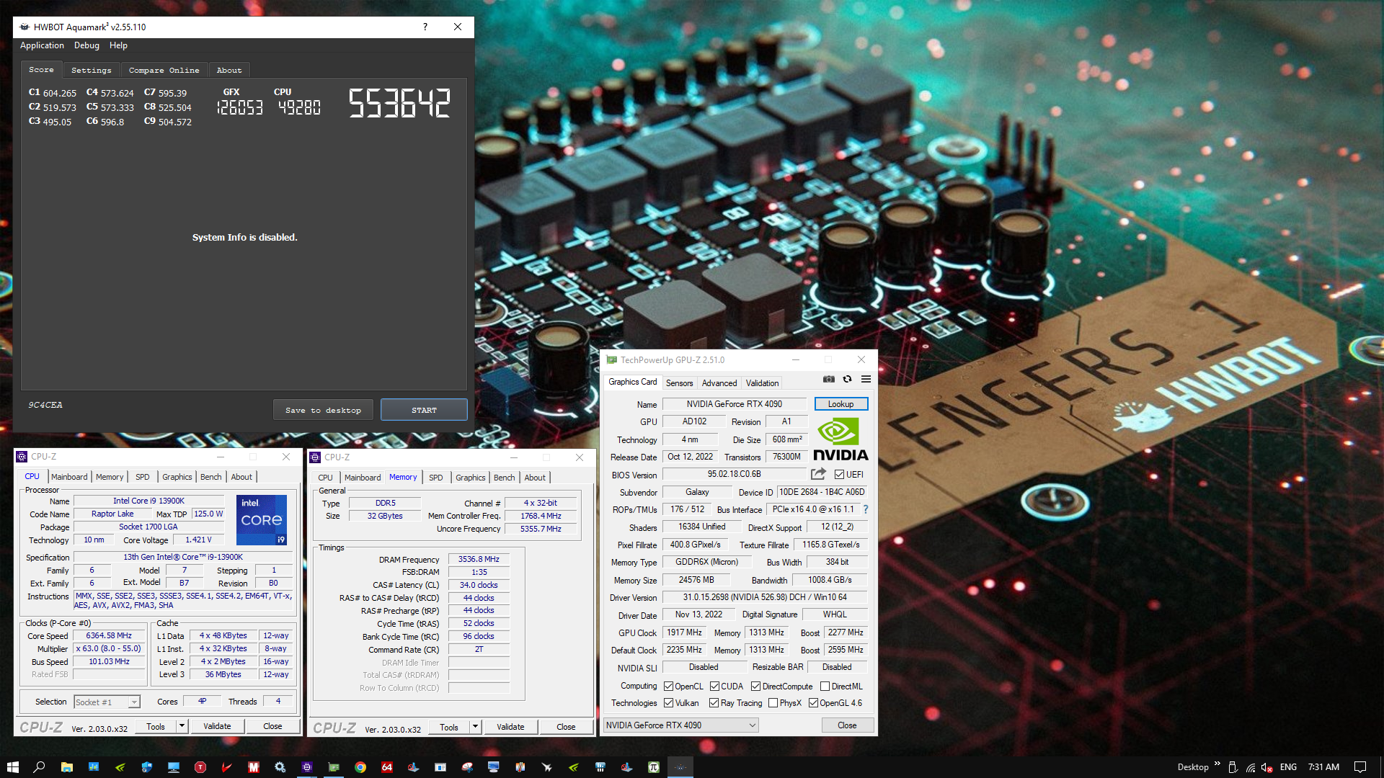
Task: Open taskbar search magnifier
Action: click(x=39, y=767)
